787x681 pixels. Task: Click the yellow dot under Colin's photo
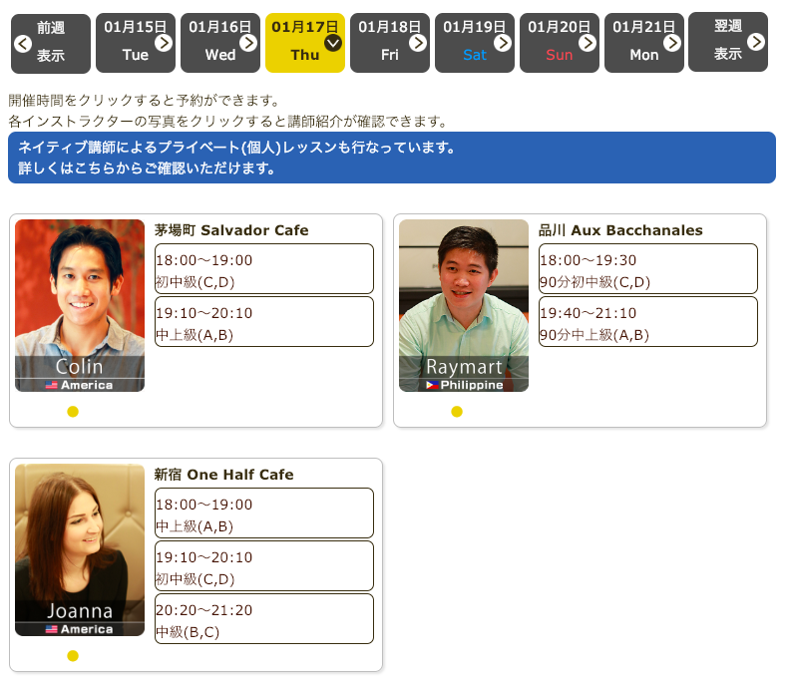[x=73, y=412]
